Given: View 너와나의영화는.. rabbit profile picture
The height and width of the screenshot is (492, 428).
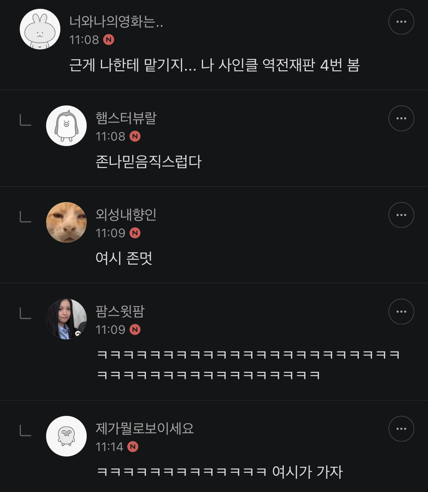Looking at the screenshot, I should 40,29.
